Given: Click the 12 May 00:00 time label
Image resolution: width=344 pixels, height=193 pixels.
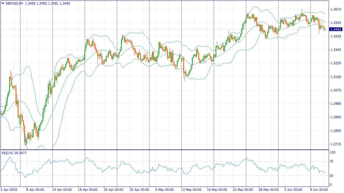Looking at the screenshot, I should coord(191,190).
